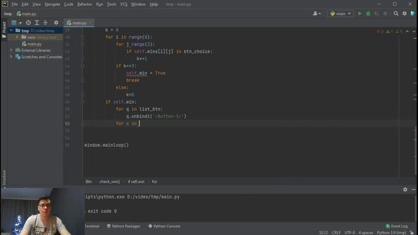This screenshot has height=235, width=418.
Task: Expand External Libraries node
Action: point(11,50)
